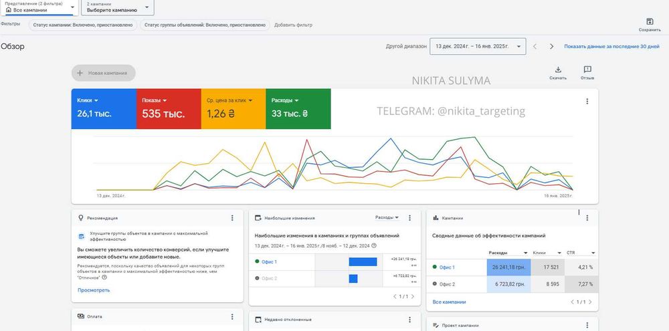This screenshot has height=331, width=669.
Task: Open the Ср. цена за клик dropdown tile
Action: pos(233,109)
